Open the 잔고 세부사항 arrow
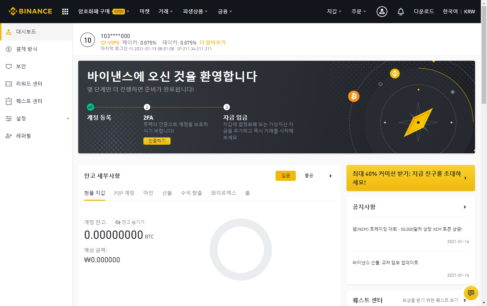487x306 pixels. click(x=330, y=176)
